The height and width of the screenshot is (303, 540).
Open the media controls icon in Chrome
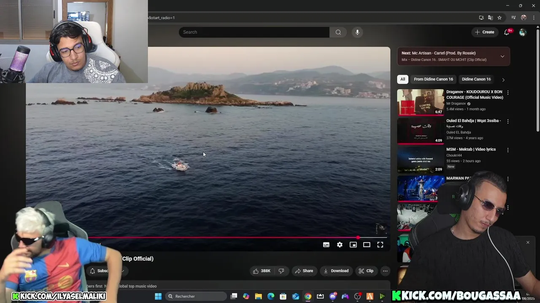(x=513, y=18)
